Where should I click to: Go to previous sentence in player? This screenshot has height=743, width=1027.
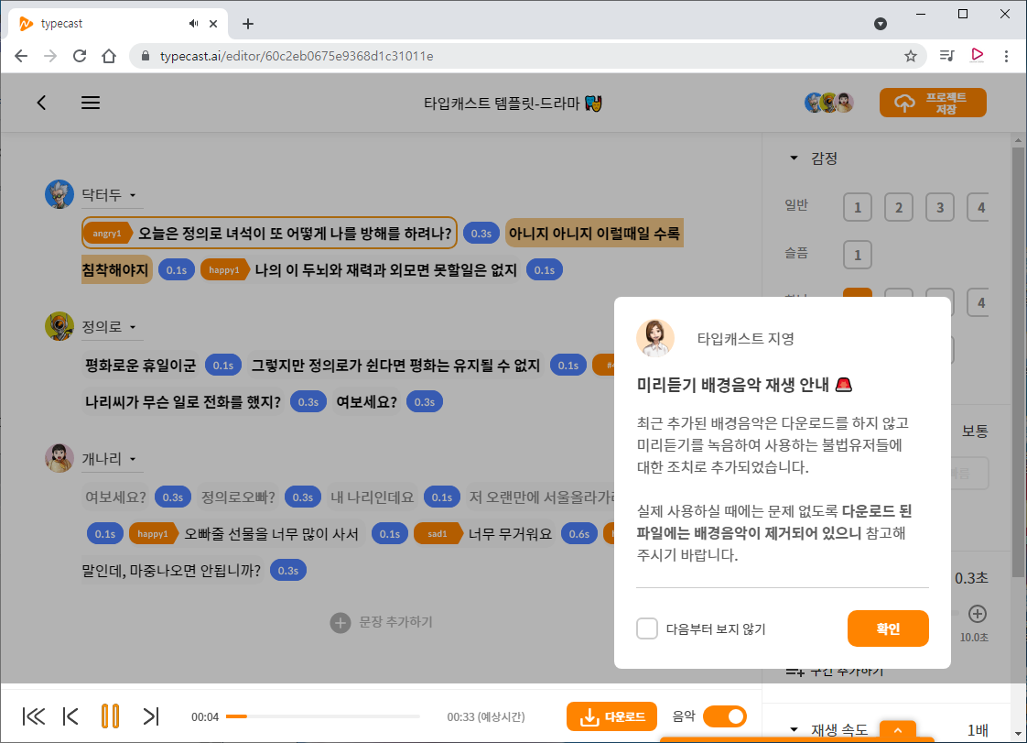tap(70, 716)
